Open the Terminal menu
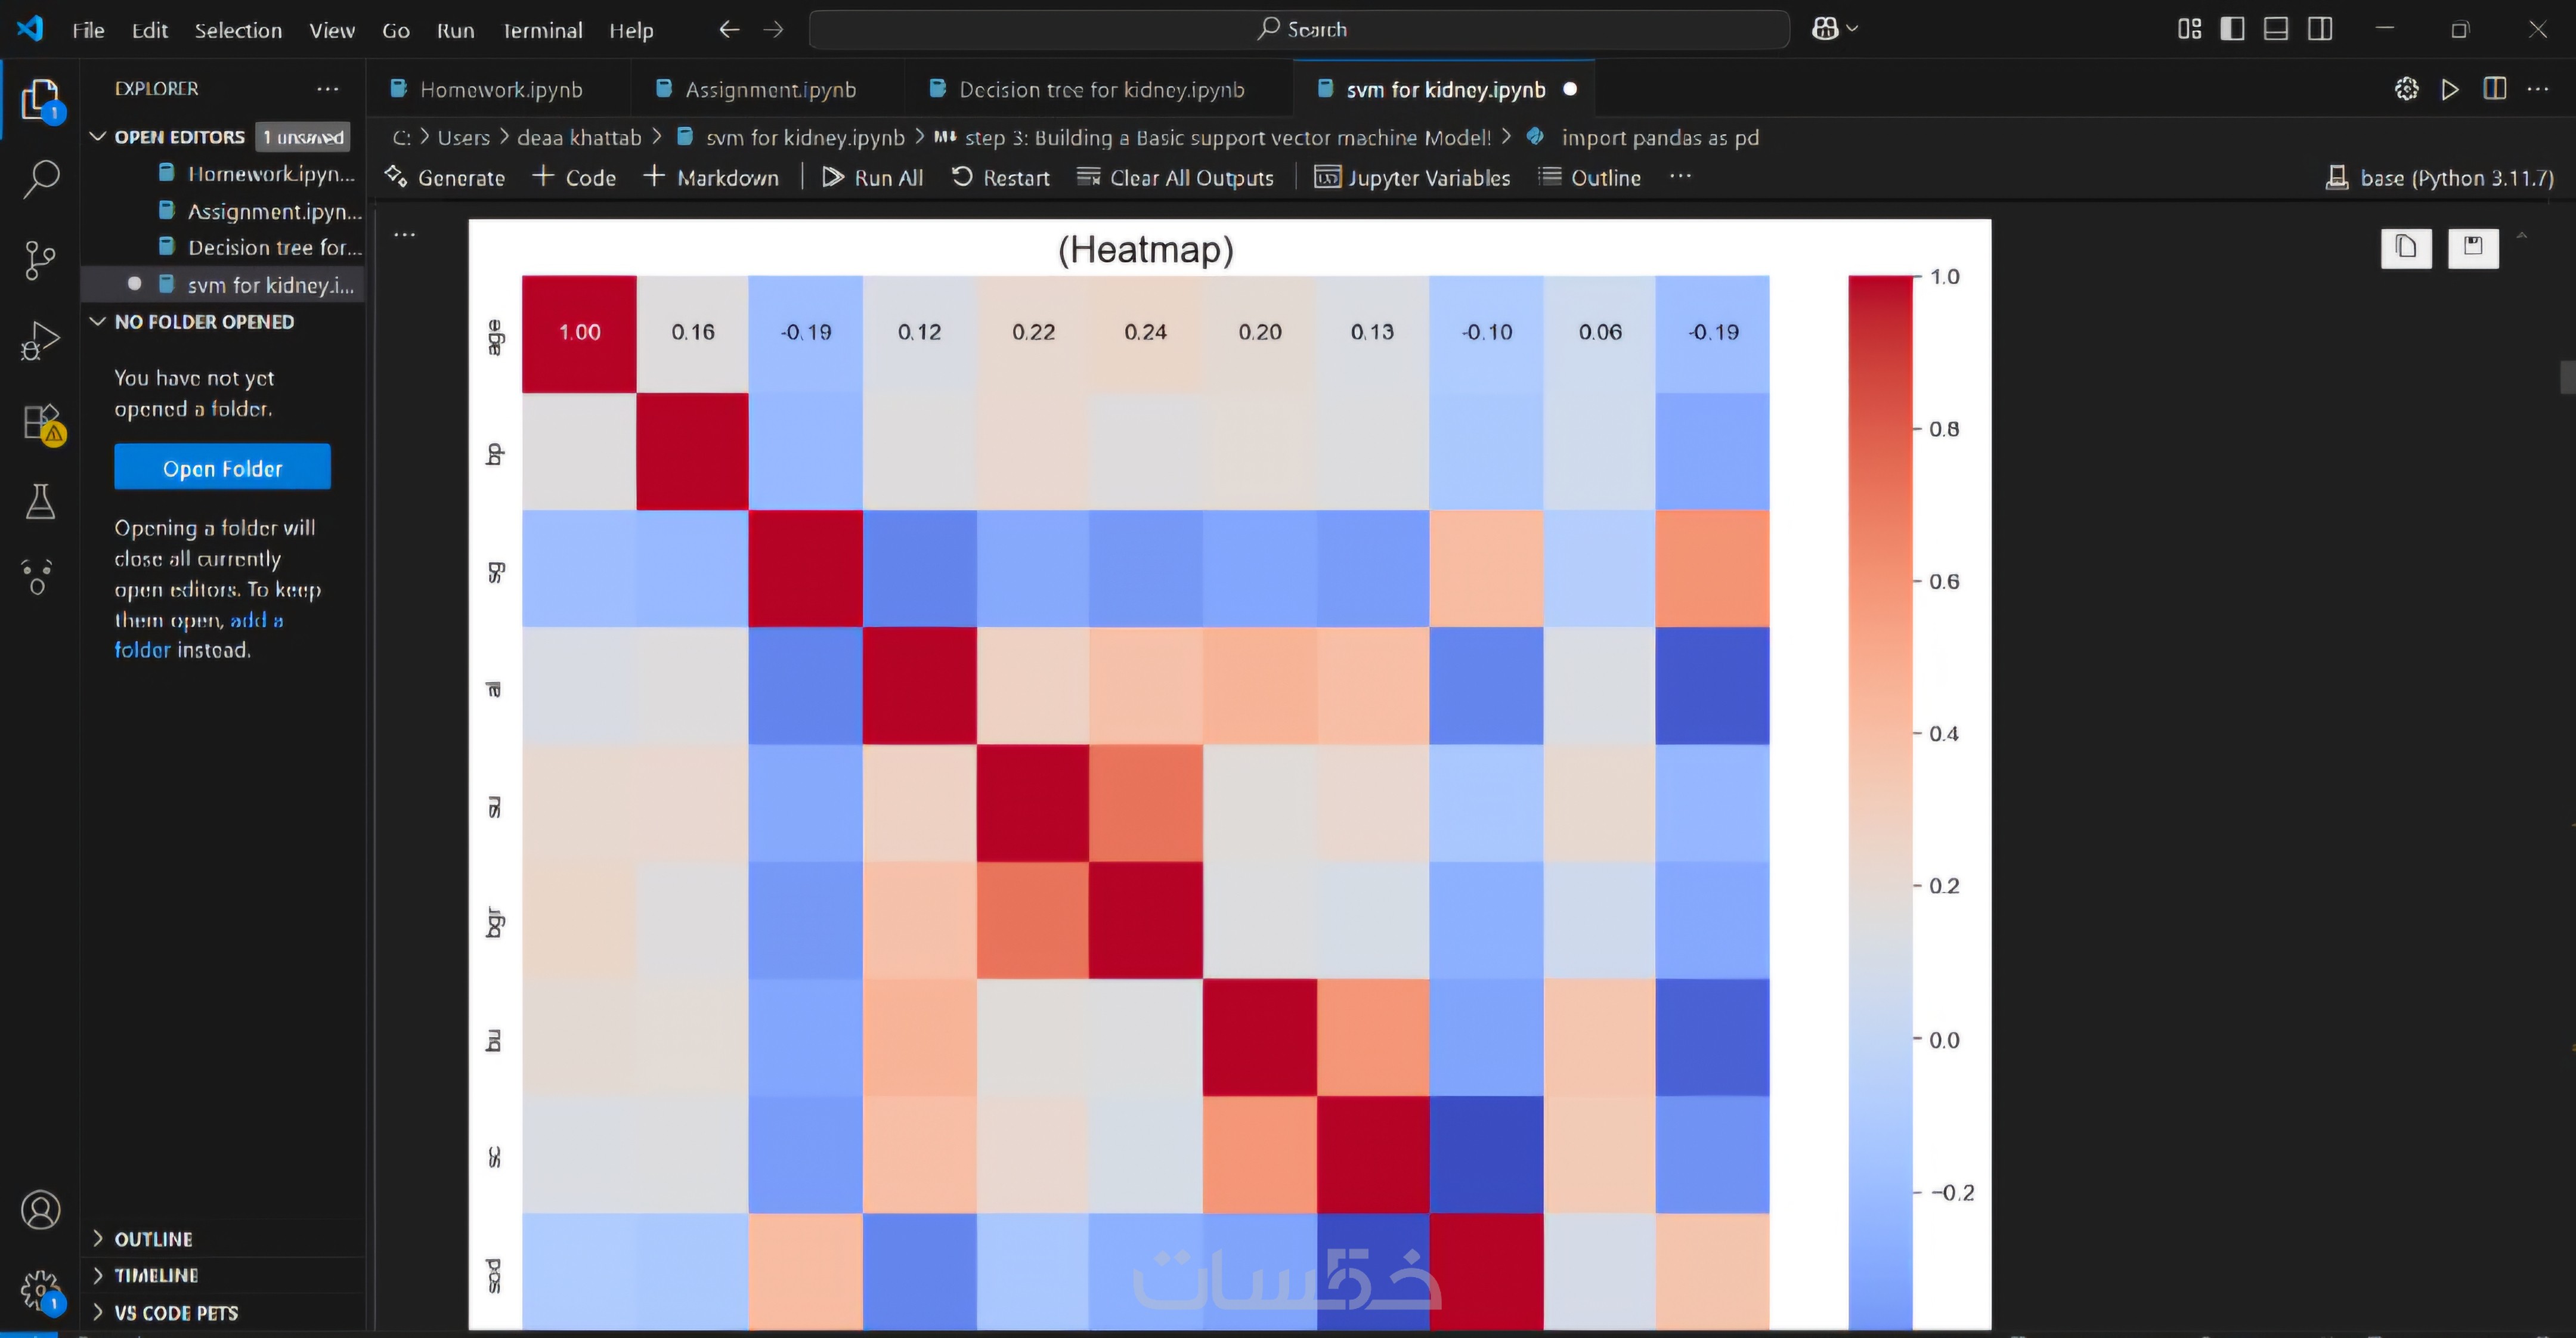 [542, 30]
